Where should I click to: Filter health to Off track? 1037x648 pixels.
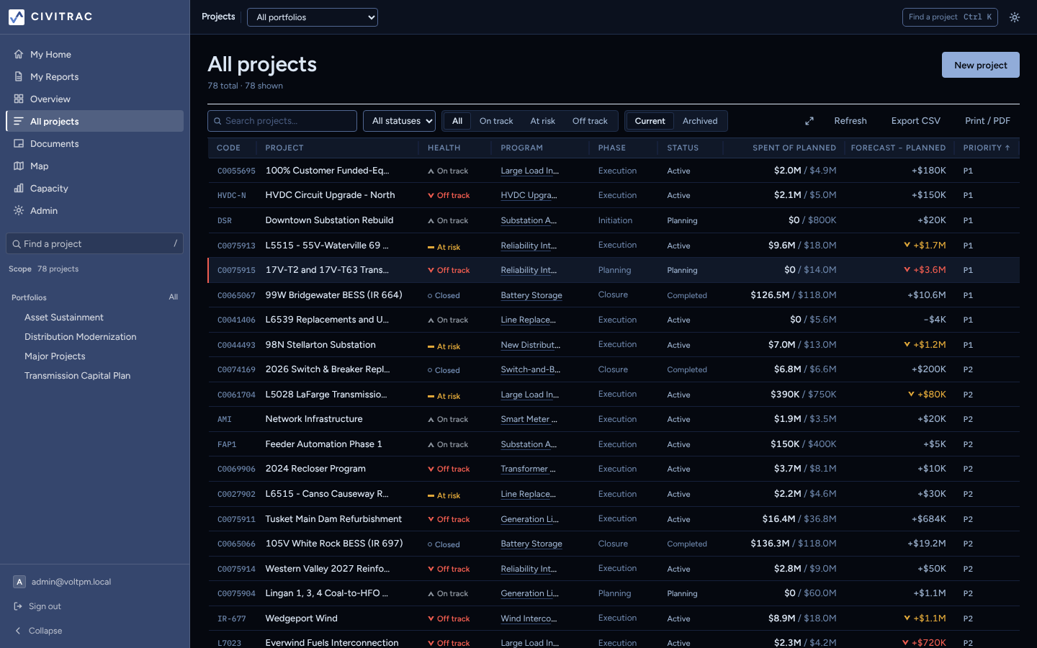590,121
